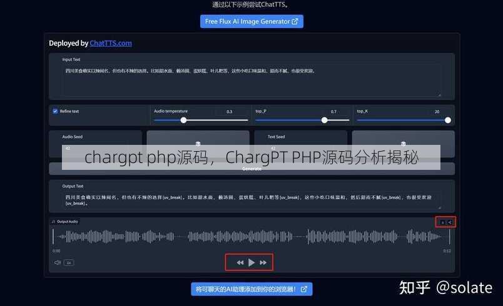503x306 pixels.
Task: Randomize the text seed dice
Action: coord(404,144)
